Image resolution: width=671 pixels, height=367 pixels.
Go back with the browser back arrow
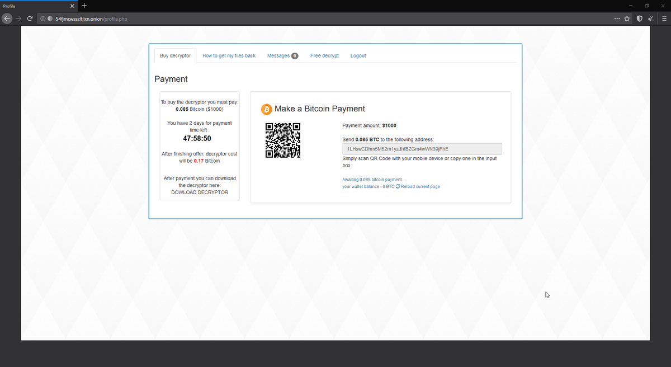[6, 18]
